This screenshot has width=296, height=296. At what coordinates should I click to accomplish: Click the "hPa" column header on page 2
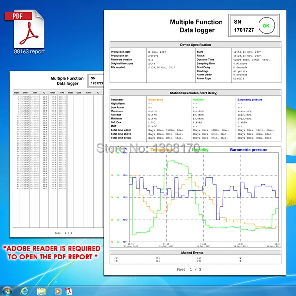[62, 93]
